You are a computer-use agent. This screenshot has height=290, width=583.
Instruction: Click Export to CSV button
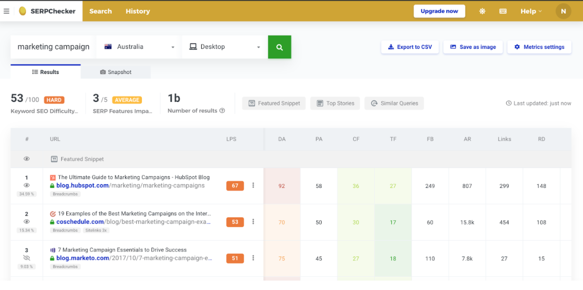point(410,47)
